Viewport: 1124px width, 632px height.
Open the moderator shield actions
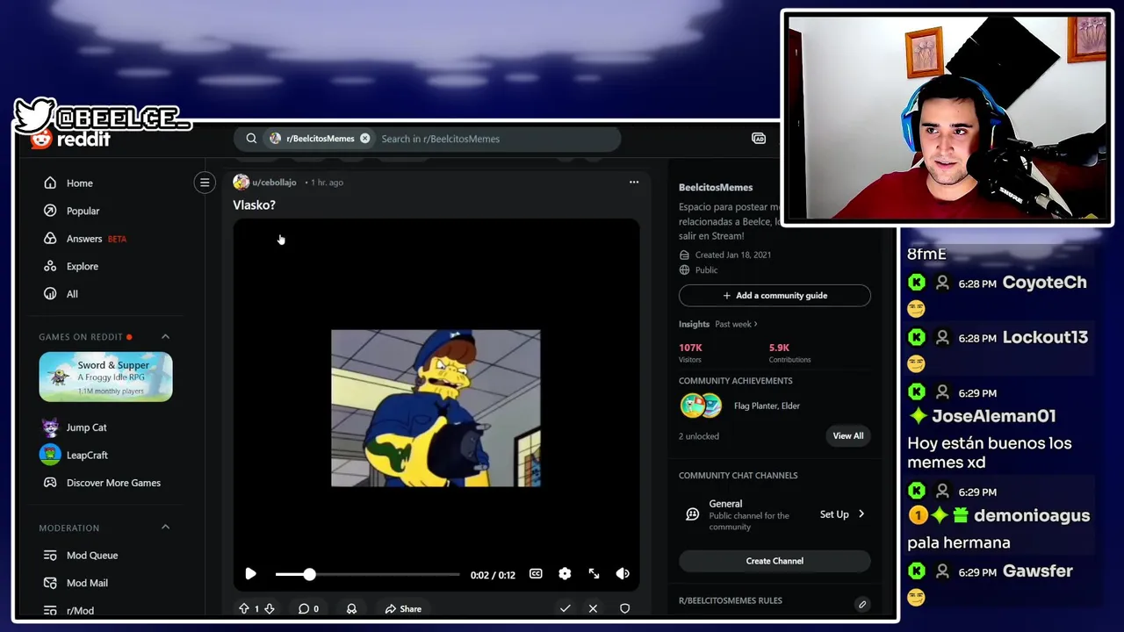pos(624,608)
